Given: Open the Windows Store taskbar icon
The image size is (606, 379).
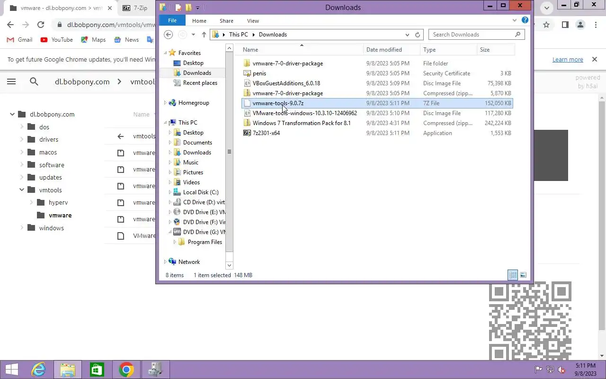Looking at the screenshot, I should pos(97,370).
